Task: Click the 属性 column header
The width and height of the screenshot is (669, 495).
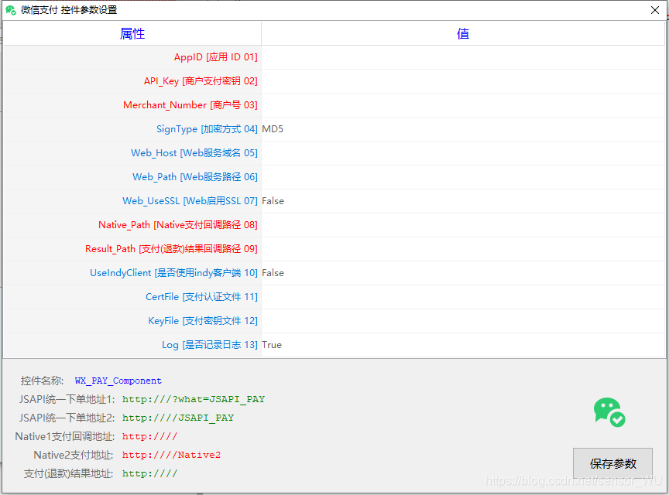Action: pos(132,34)
